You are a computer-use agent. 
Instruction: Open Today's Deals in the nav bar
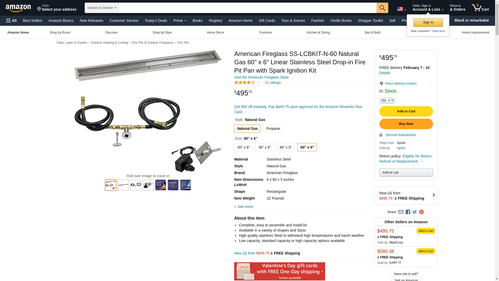(156, 21)
